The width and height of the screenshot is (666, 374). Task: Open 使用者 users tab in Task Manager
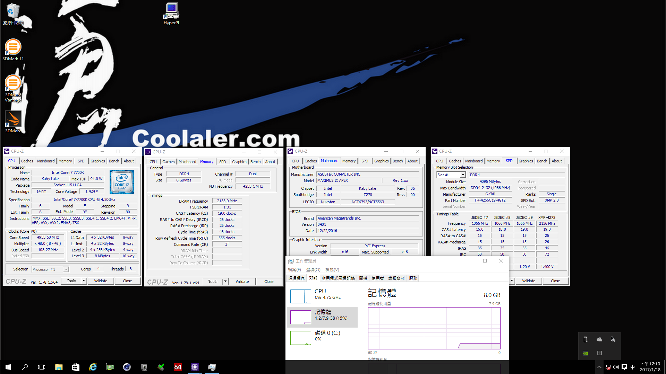378,278
